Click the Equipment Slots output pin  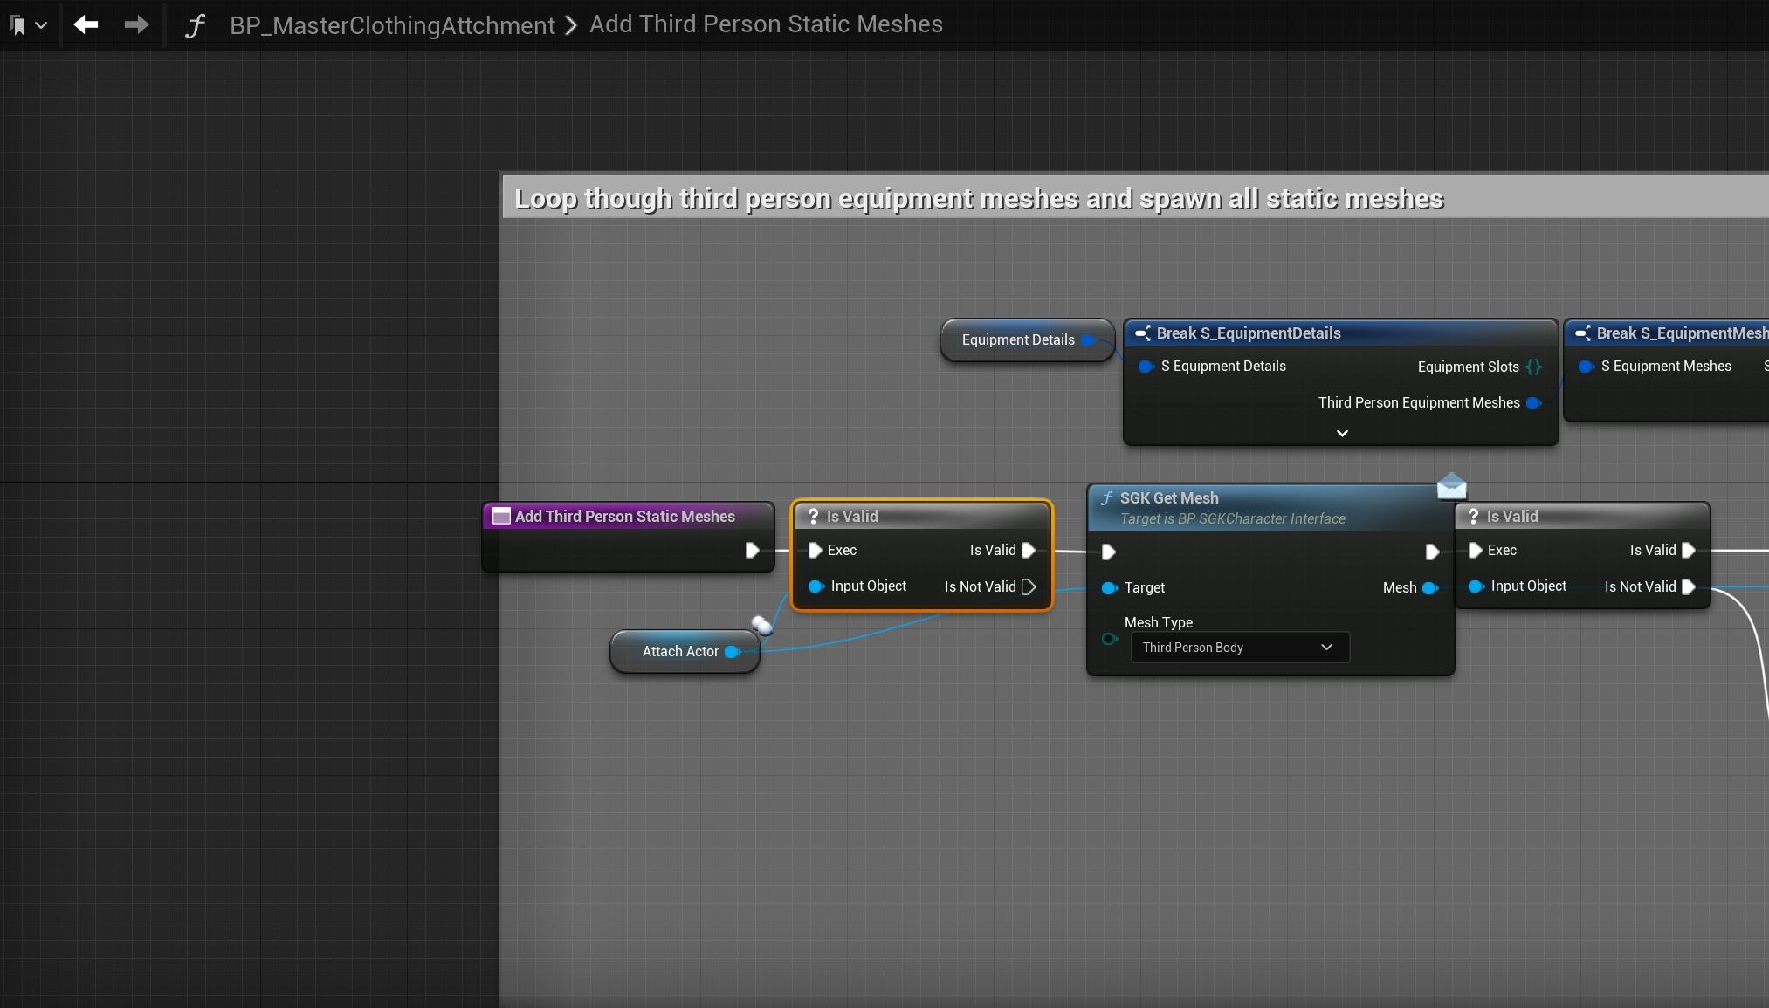pyautogui.click(x=1534, y=367)
